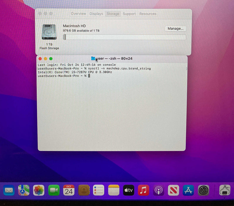Click the 'Last login' line in Terminal
This screenshot has width=234, height=206.
coord(77,65)
